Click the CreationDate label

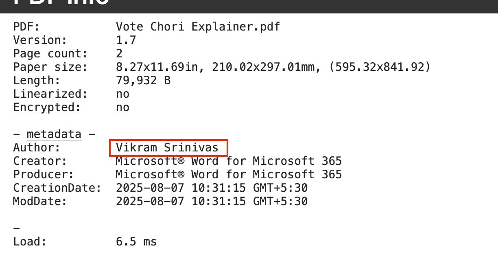pyautogui.click(x=57, y=188)
